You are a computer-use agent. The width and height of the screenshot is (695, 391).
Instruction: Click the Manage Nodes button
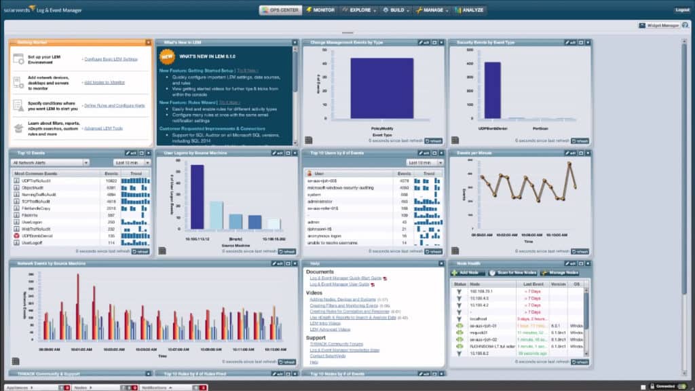pos(560,273)
